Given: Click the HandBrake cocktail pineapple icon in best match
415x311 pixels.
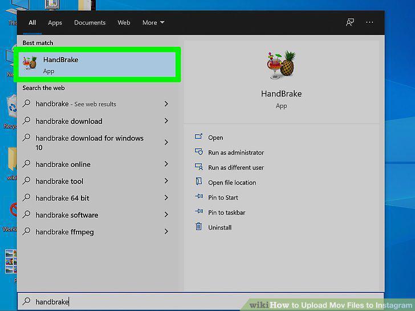Looking at the screenshot, I should click(x=30, y=63).
